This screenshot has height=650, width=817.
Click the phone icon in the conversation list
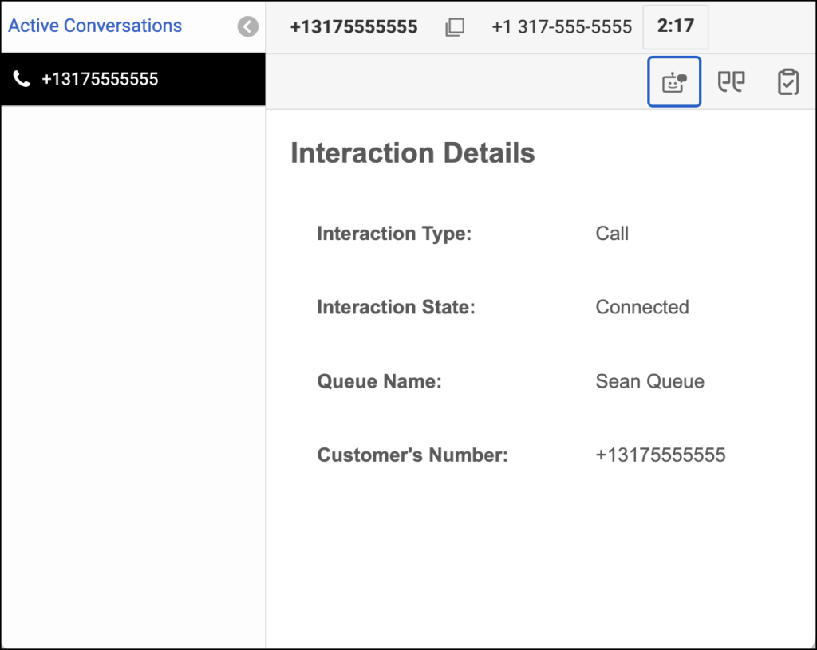[22, 79]
